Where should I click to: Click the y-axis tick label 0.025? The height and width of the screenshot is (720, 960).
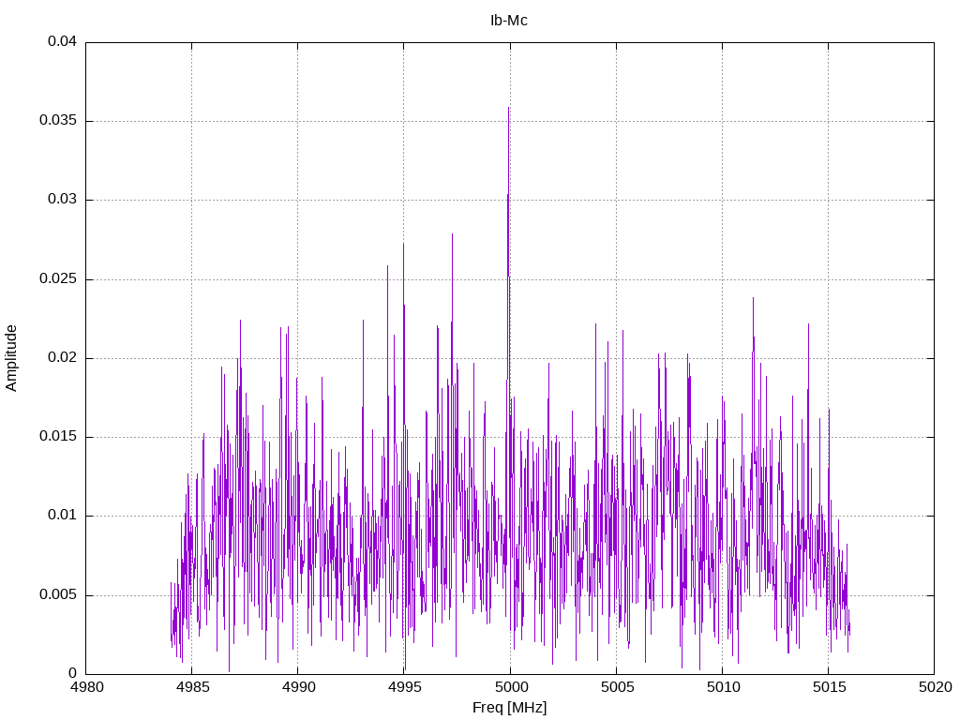tap(58, 279)
